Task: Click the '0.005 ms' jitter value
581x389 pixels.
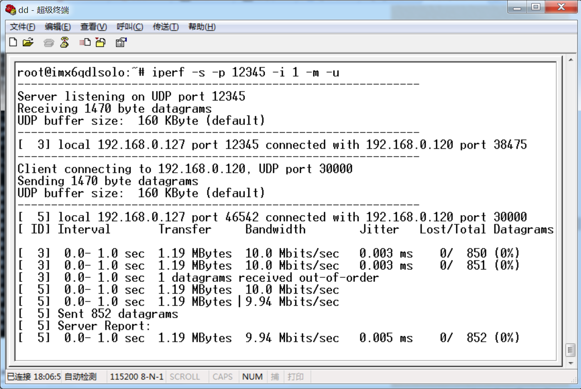Action: (386, 338)
